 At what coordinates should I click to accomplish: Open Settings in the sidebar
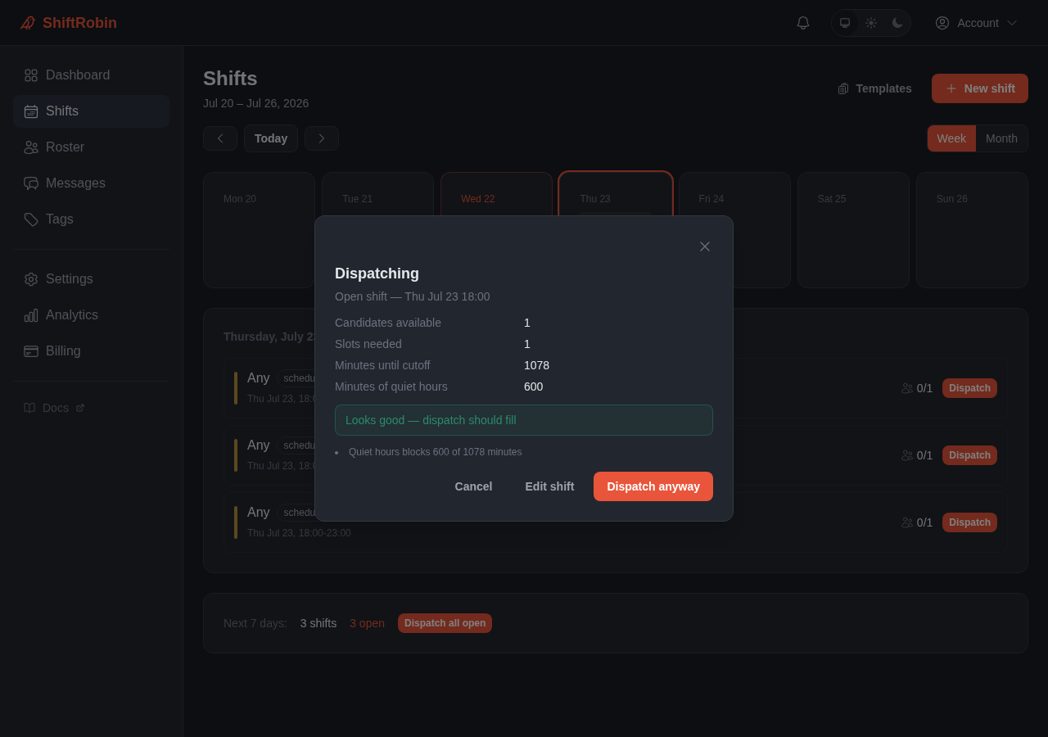click(x=91, y=279)
